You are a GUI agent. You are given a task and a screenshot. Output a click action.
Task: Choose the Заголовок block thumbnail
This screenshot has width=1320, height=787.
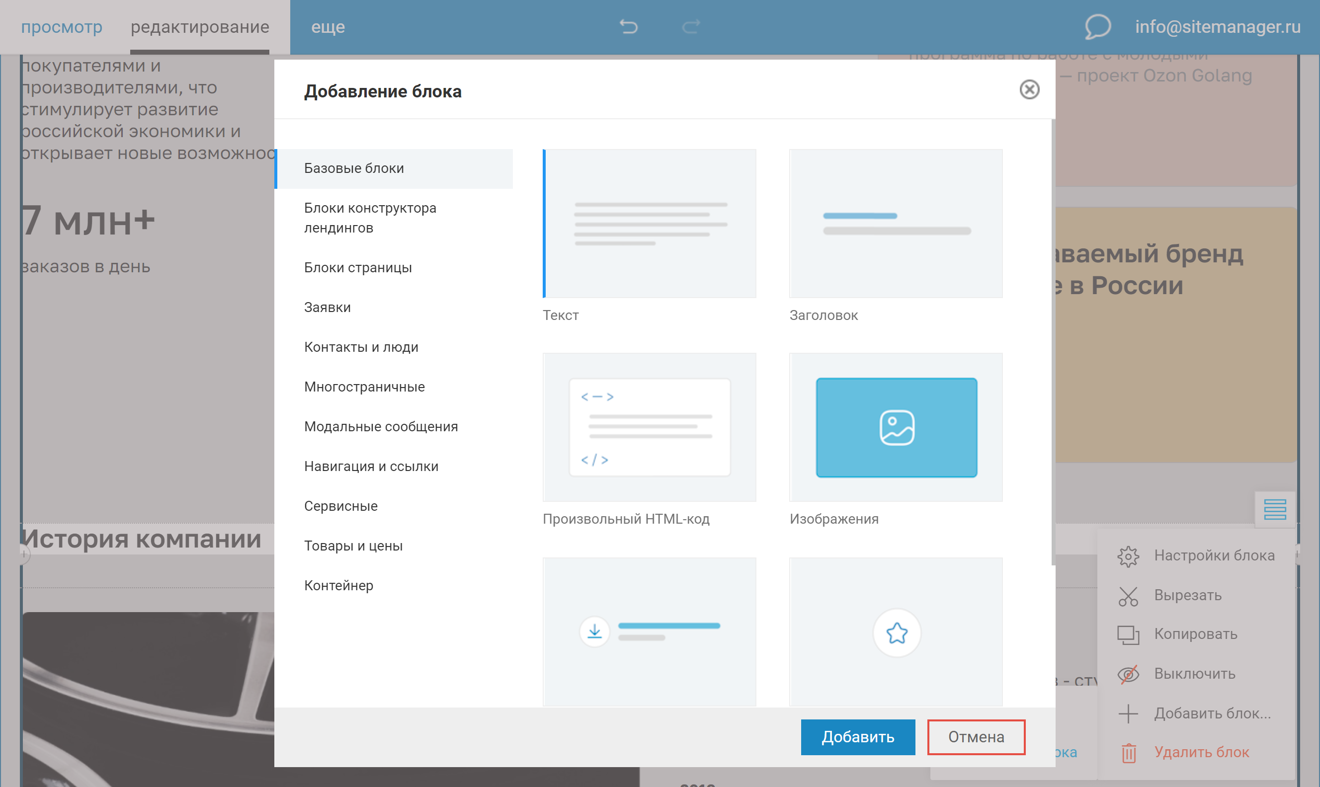[x=895, y=224]
